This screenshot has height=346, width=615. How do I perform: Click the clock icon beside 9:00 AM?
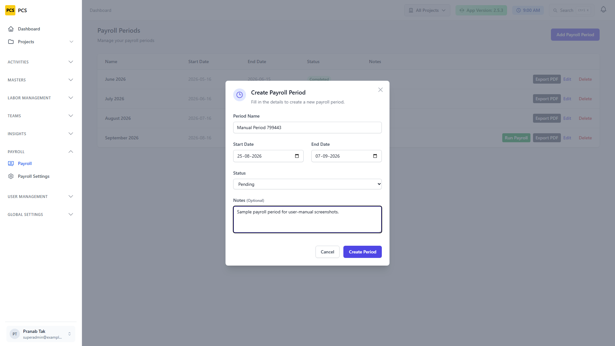[519, 10]
